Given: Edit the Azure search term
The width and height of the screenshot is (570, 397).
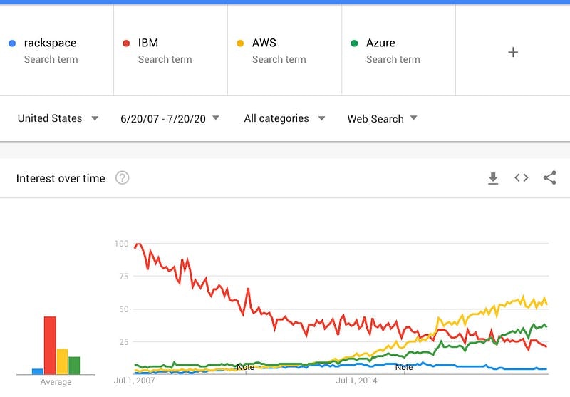Looking at the screenshot, I should coord(380,43).
